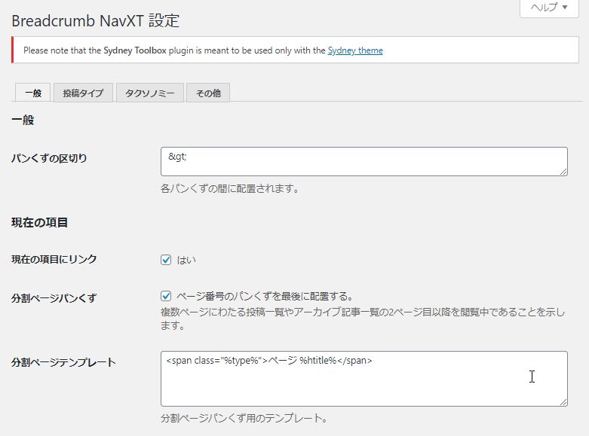The image size is (589, 436).
Task: Open the その他 tab
Action: 208,93
